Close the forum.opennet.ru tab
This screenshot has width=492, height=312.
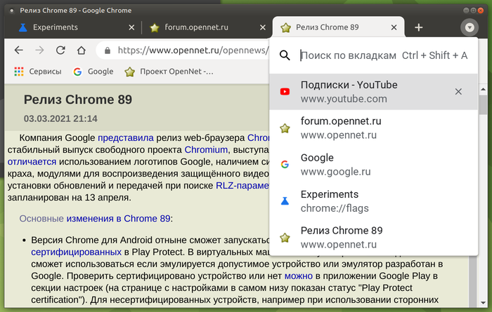[263, 27]
